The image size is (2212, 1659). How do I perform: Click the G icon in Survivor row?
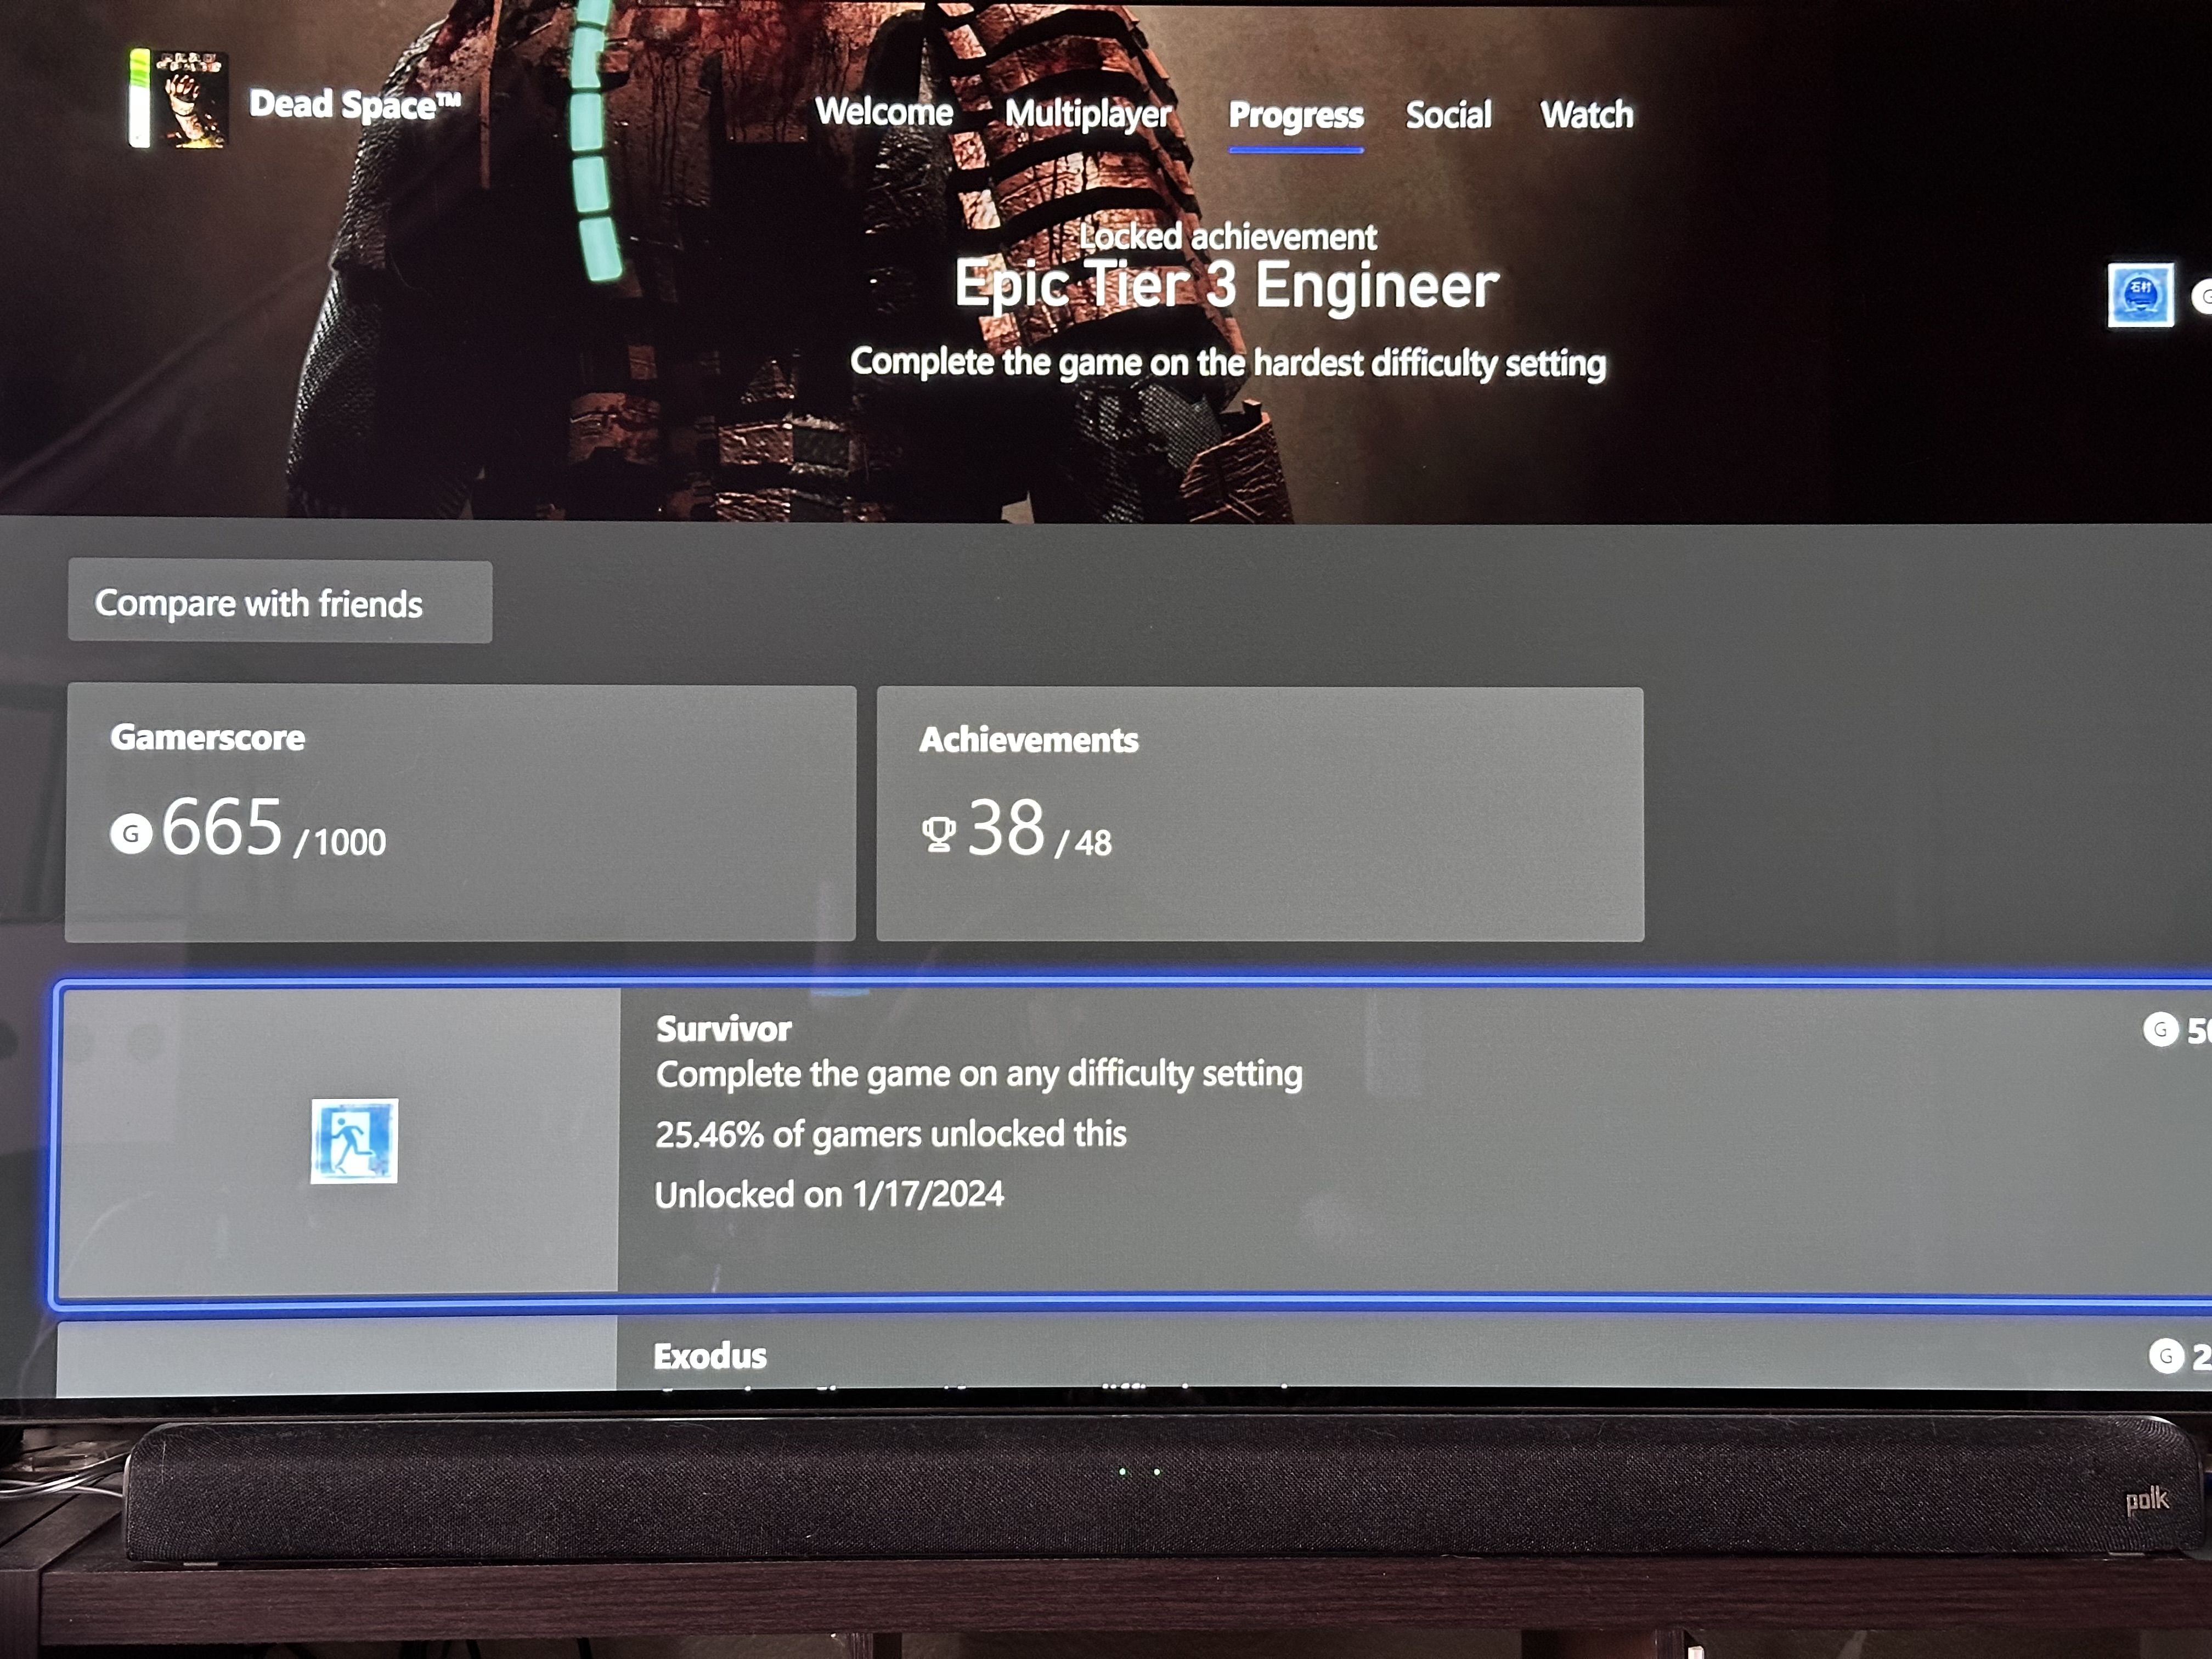point(2160,1029)
